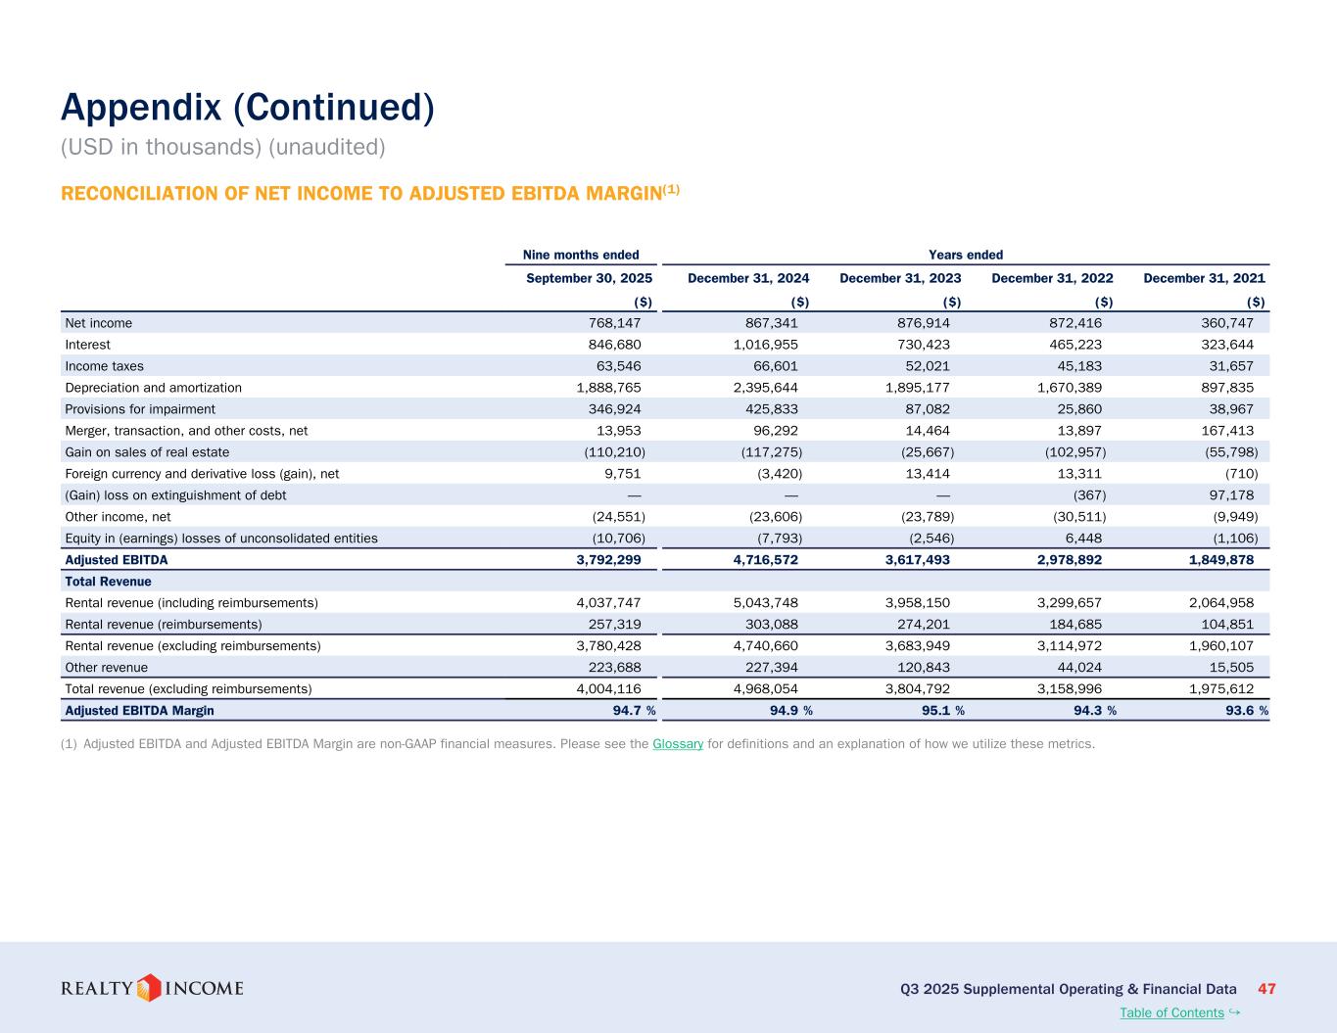Click the September 30, 2025 column header
This screenshot has width=1337, height=1033.
click(x=589, y=278)
